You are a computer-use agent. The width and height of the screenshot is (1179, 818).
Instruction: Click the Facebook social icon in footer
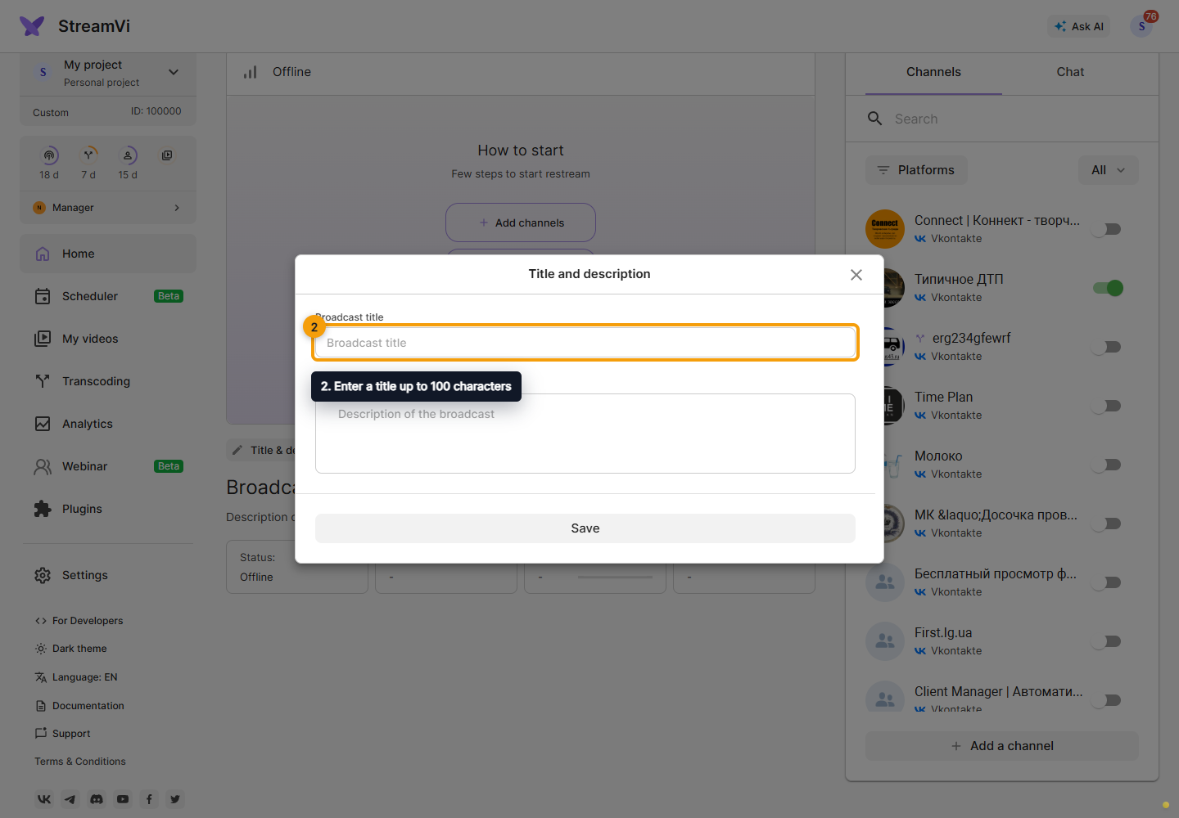149,799
